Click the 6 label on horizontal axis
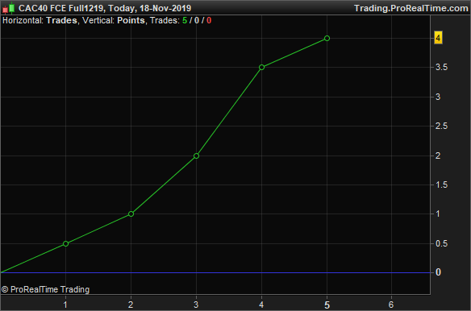 click(x=391, y=305)
